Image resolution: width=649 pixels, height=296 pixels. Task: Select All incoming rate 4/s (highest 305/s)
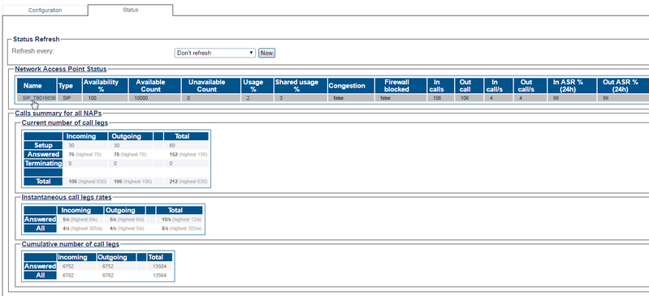82,228
